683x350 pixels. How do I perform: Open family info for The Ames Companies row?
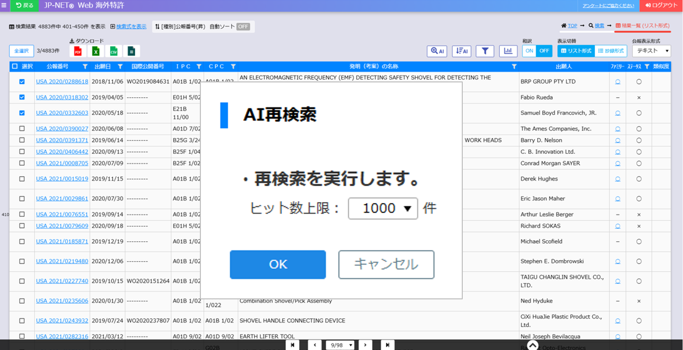tap(618, 129)
